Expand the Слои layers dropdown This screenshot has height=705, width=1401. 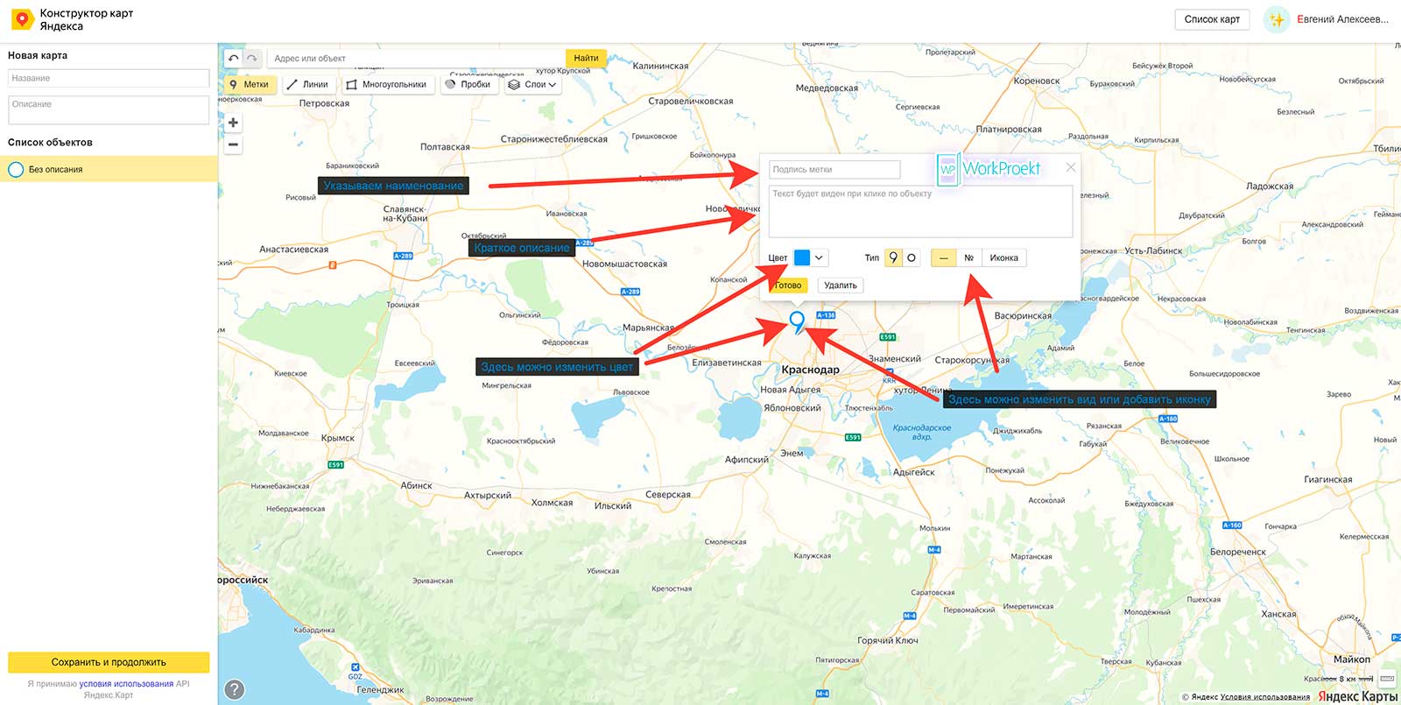click(532, 85)
